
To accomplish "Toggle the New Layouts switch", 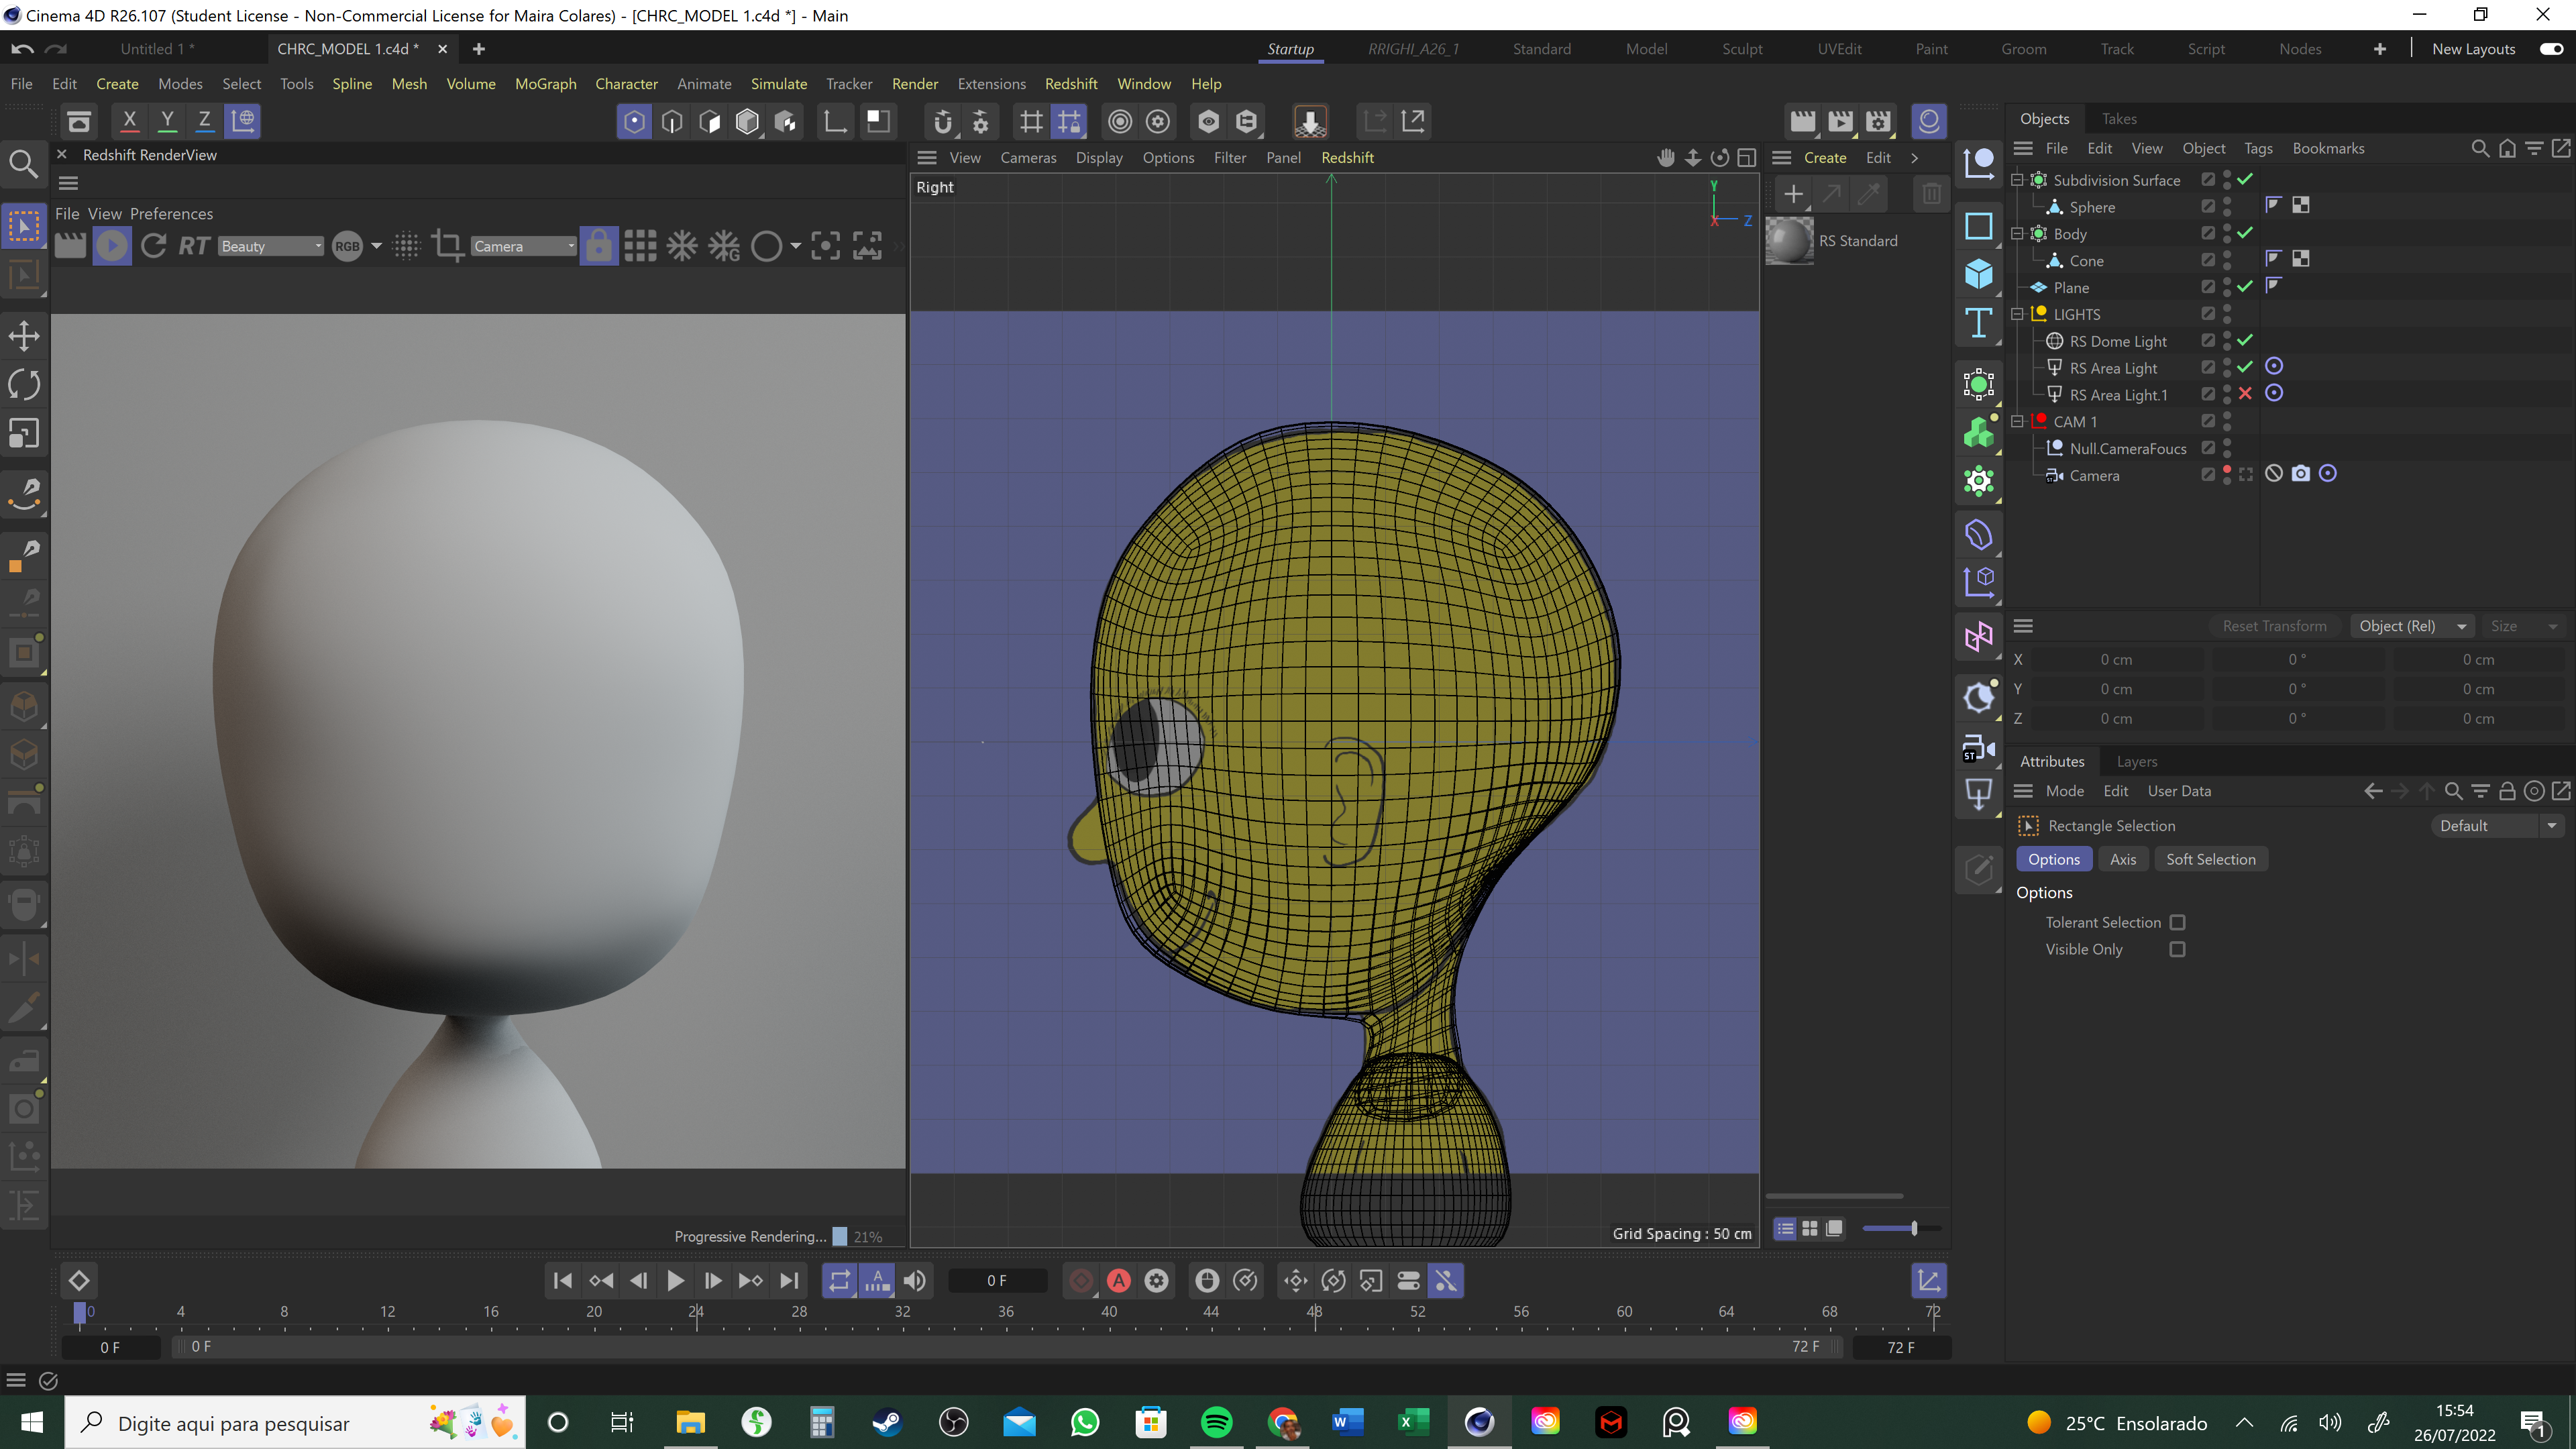I will tap(2551, 49).
